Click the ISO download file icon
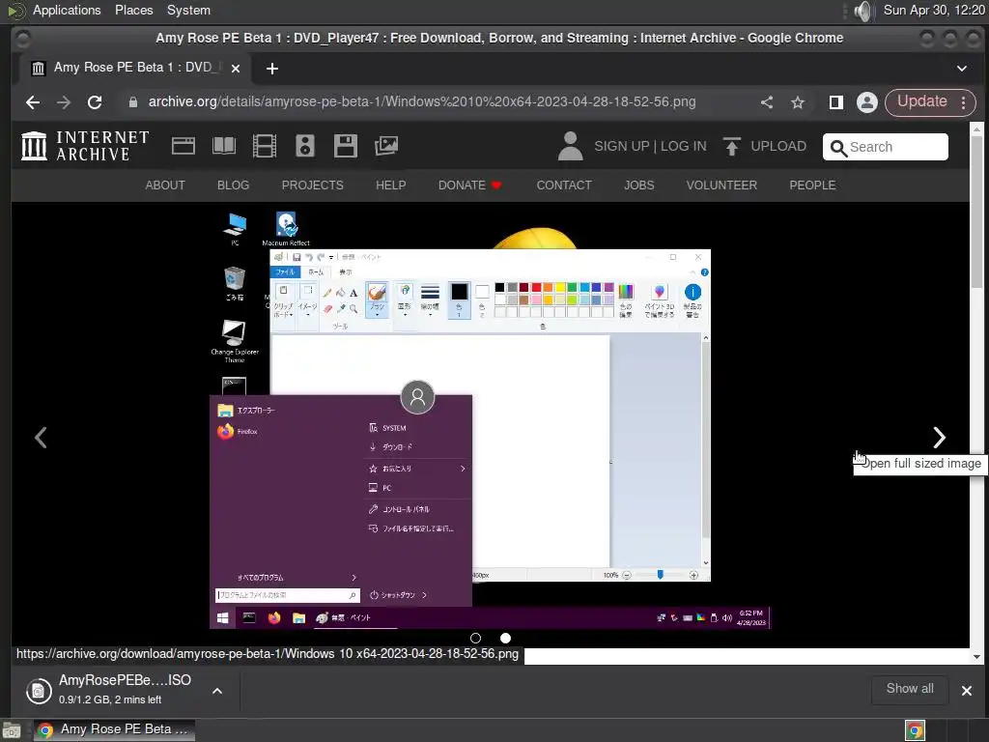989x742 pixels. [39, 691]
